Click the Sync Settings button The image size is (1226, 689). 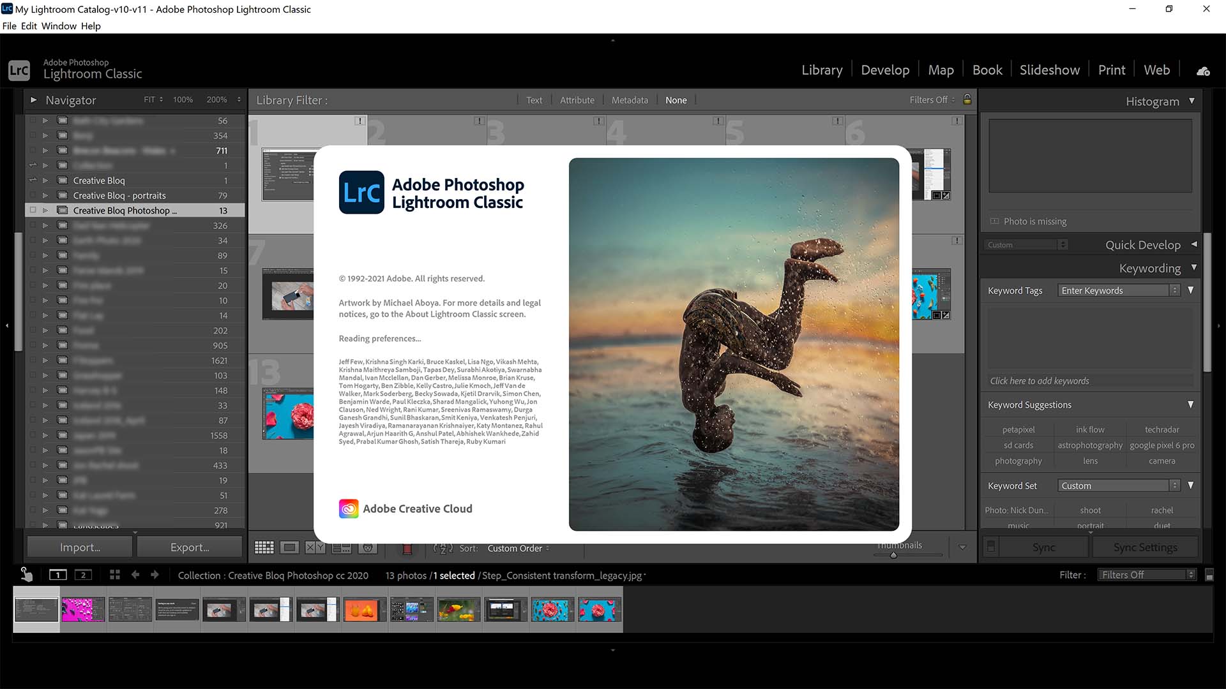click(x=1146, y=547)
